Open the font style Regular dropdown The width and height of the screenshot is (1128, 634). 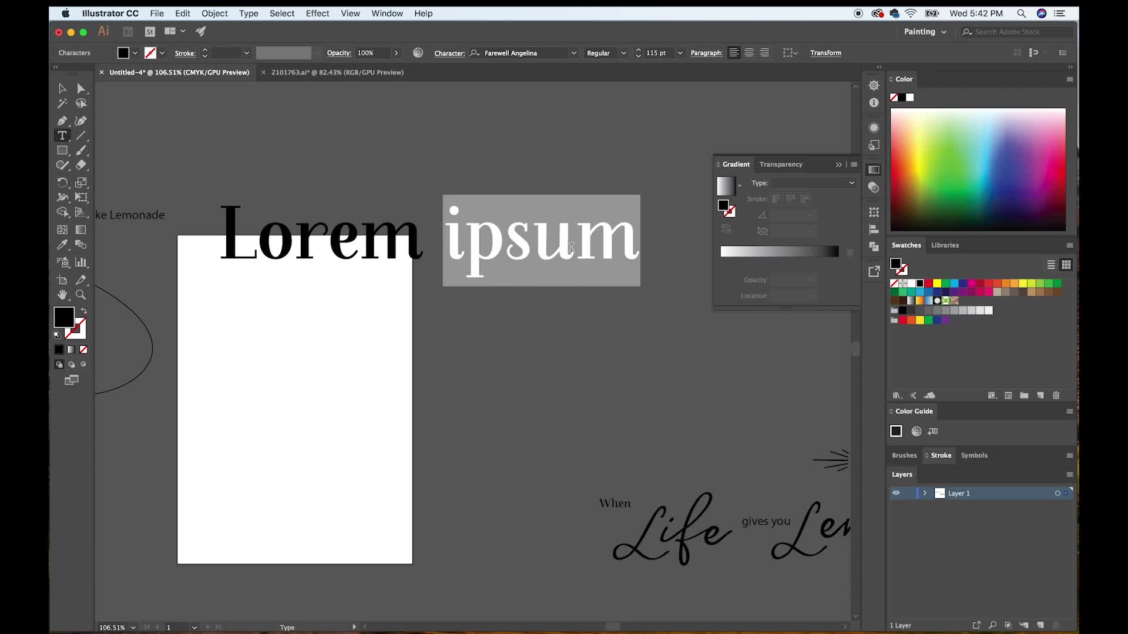tap(623, 53)
